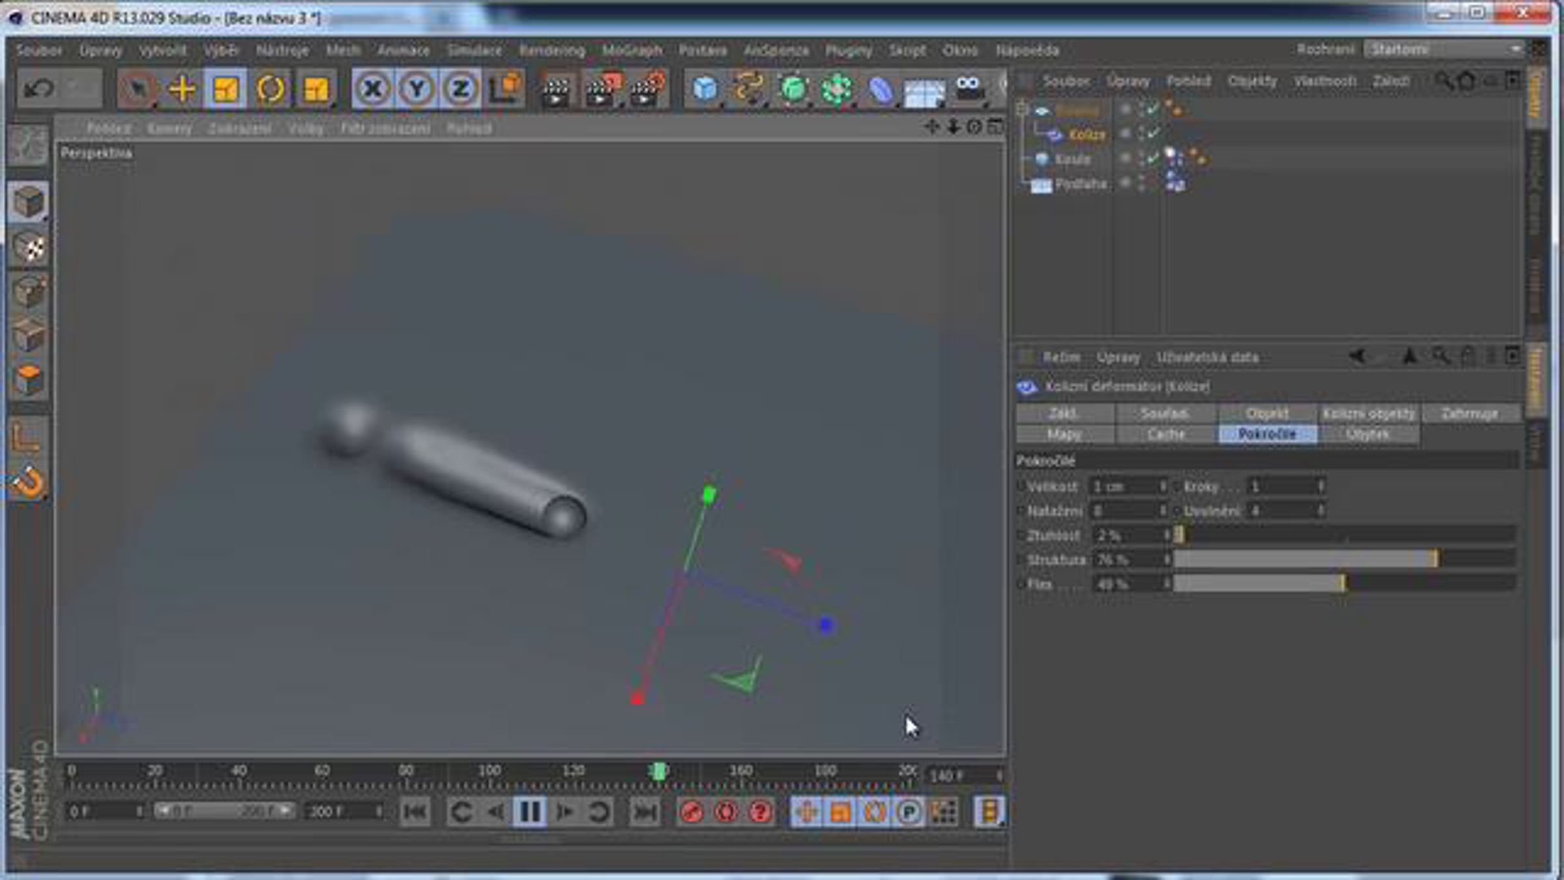The image size is (1564, 880).
Task: Click the Undo arrow in the toolbar
Action: 38,88
